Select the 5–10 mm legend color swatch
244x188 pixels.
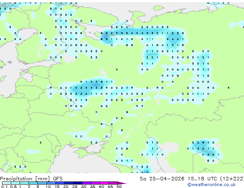pyautogui.click(x=42, y=183)
